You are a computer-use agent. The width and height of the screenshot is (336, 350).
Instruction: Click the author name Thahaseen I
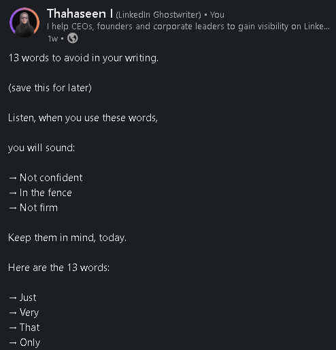click(80, 14)
